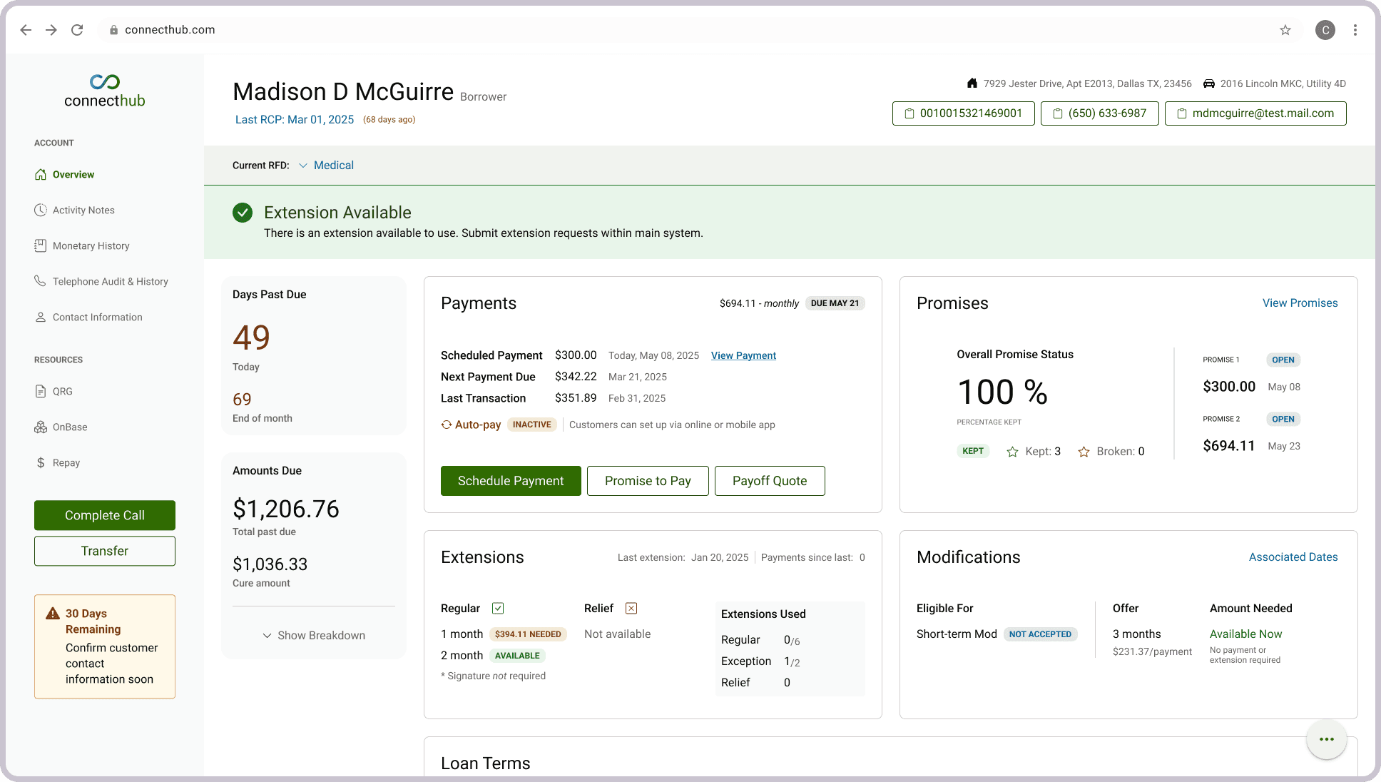
Task: Click the Kept star icon
Action: pyautogui.click(x=1012, y=452)
